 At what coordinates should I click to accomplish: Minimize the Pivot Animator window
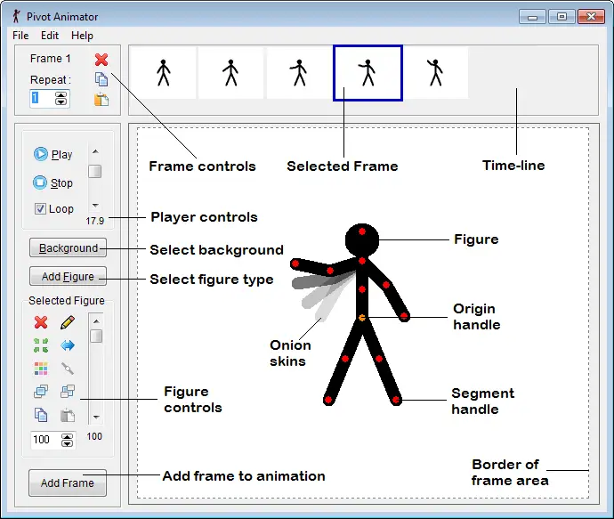click(x=532, y=17)
